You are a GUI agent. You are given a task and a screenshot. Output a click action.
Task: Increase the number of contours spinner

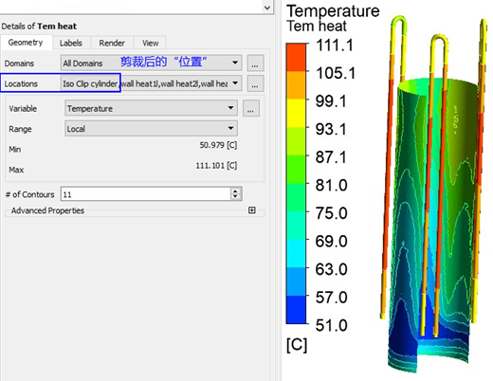click(x=235, y=190)
